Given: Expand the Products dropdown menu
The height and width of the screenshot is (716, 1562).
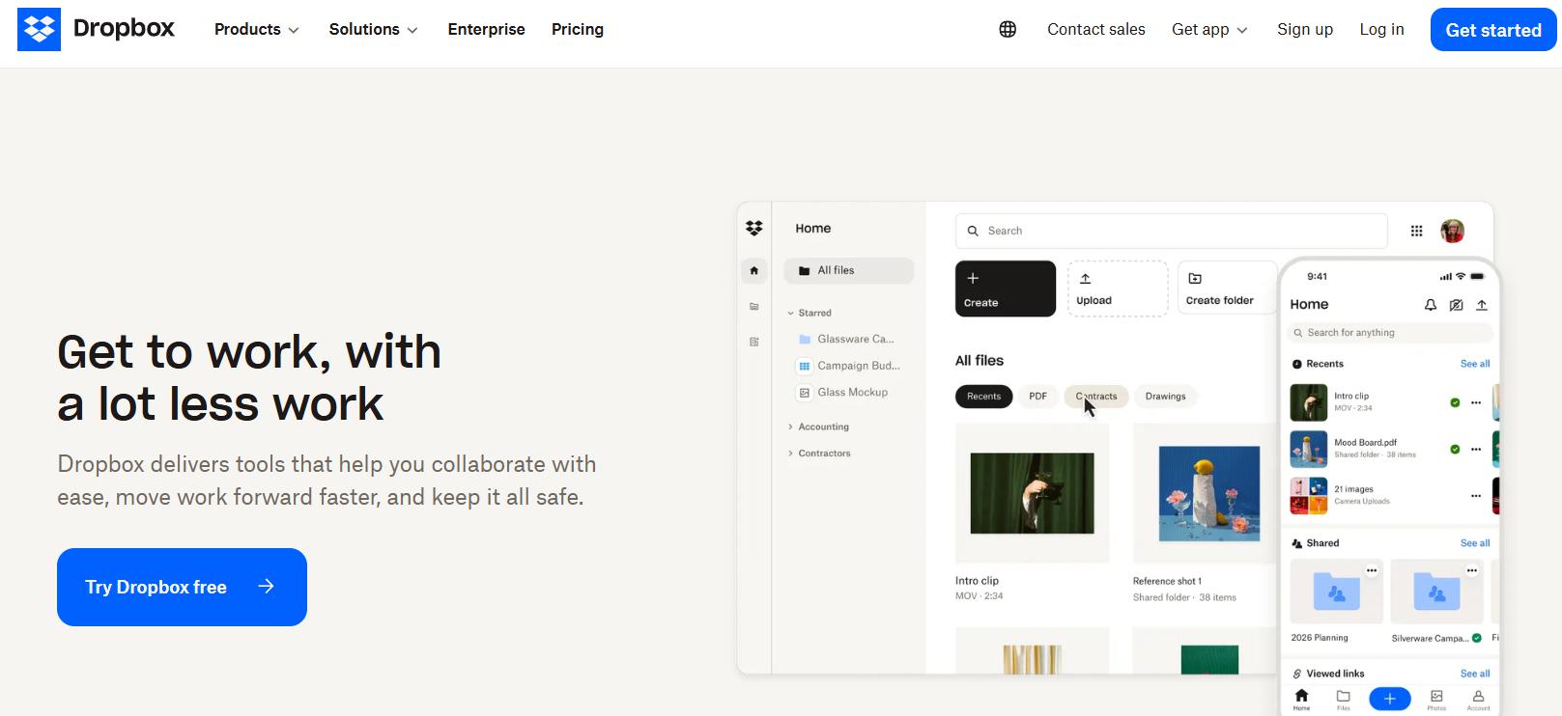Looking at the screenshot, I should click(x=257, y=30).
